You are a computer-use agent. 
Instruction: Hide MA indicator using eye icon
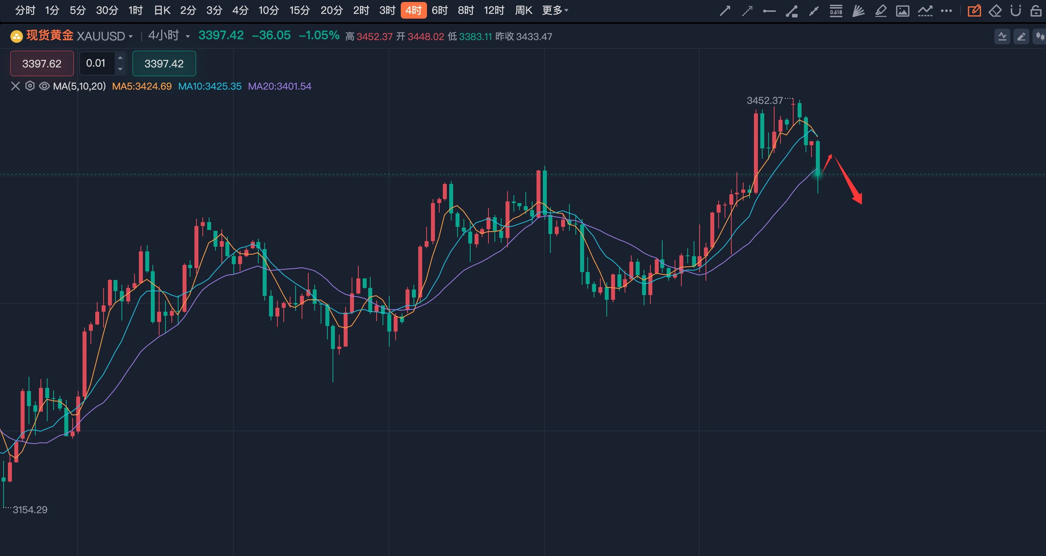(x=44, y=86)
